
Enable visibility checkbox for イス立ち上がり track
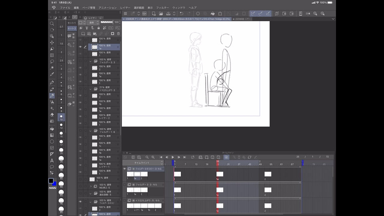[124, 200]
